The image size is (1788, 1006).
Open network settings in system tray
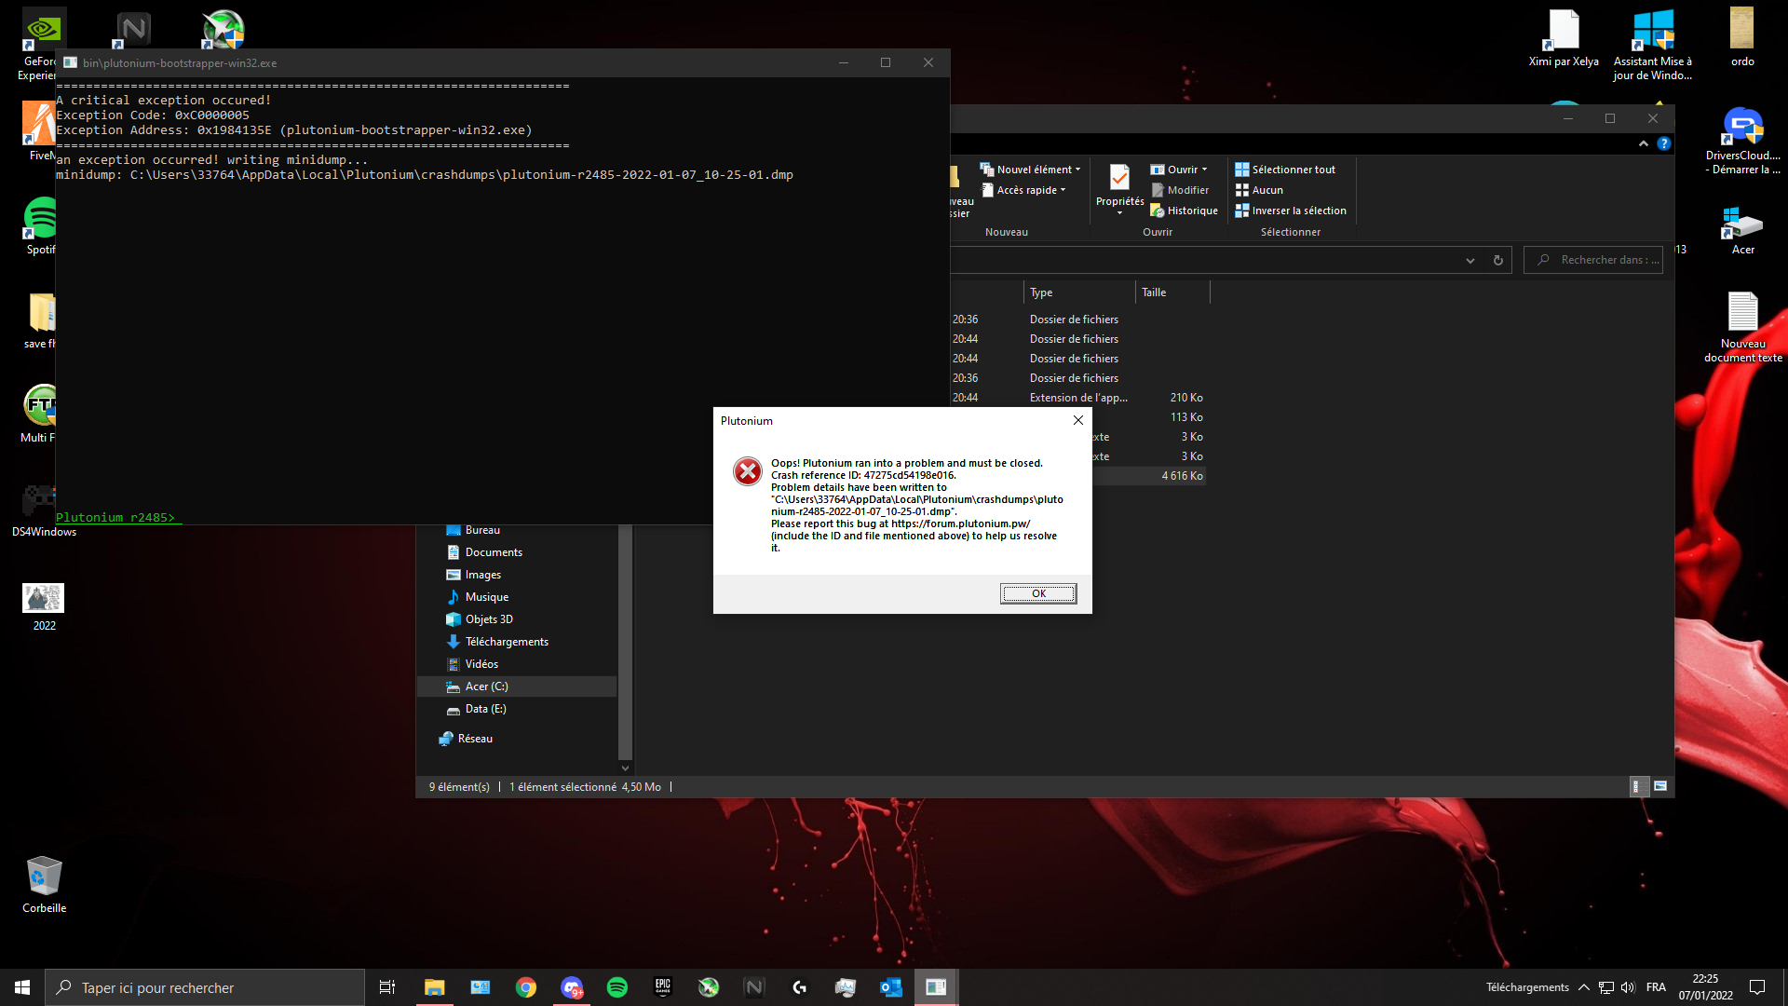(x=1606, y=987)
